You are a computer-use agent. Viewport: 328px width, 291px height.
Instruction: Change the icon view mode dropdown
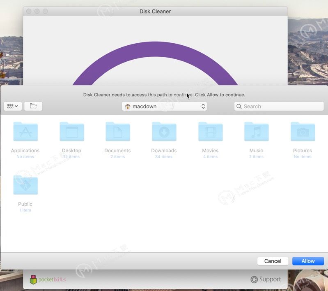[x=13, y=106]
